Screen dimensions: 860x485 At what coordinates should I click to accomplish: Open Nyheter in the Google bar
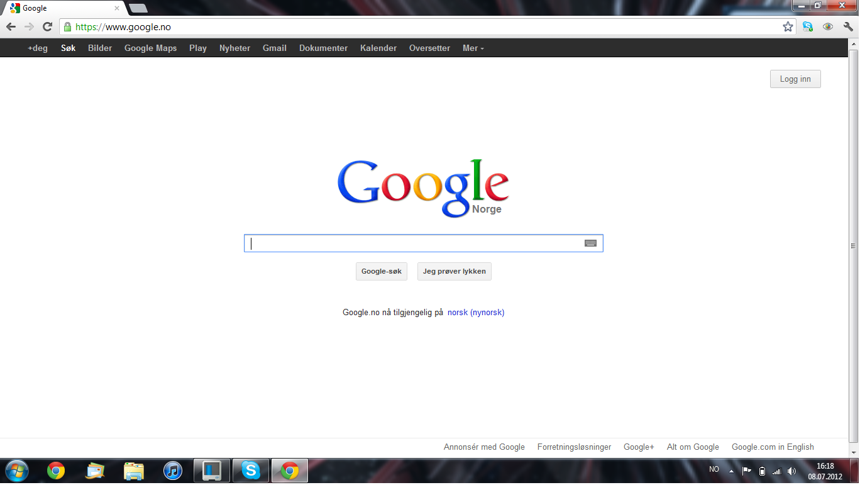tap(234, 48)
